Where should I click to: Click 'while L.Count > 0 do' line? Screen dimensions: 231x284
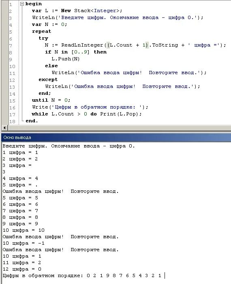(64, 114)
